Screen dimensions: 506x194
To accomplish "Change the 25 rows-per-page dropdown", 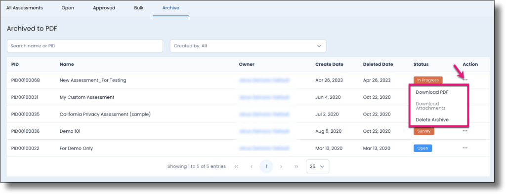I will 317,167.
